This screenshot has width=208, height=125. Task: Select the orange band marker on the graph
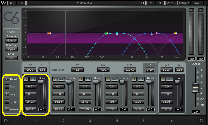click(49, 33)
